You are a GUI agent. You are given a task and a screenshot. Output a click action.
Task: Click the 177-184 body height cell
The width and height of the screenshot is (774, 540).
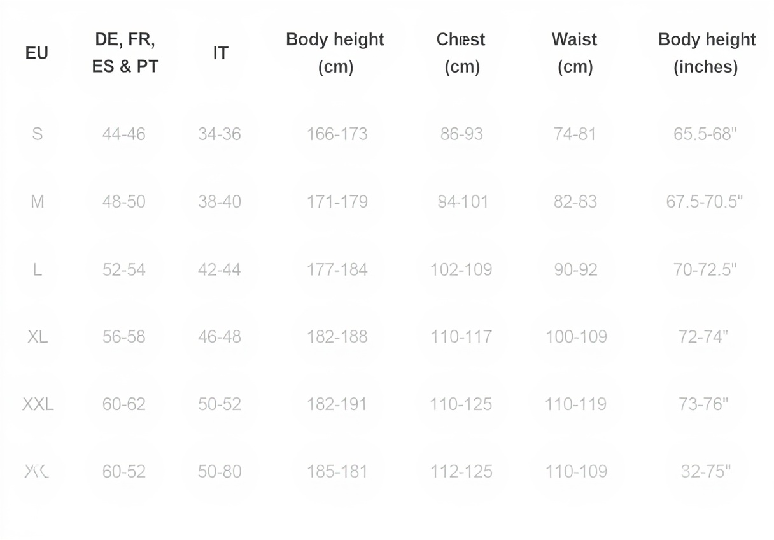point(337,270)
